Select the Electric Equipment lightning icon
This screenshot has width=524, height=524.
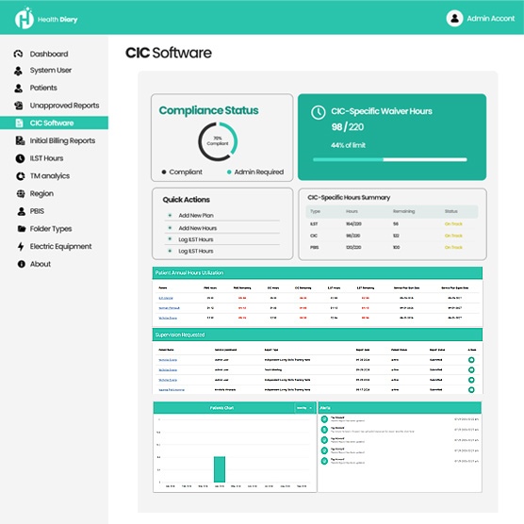pos(21,246)
